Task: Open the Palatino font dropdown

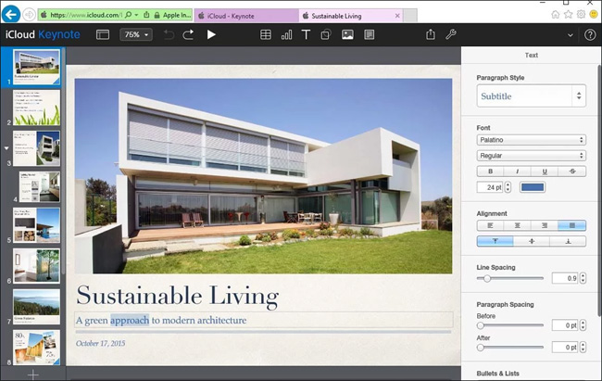Action: point(531,141)
